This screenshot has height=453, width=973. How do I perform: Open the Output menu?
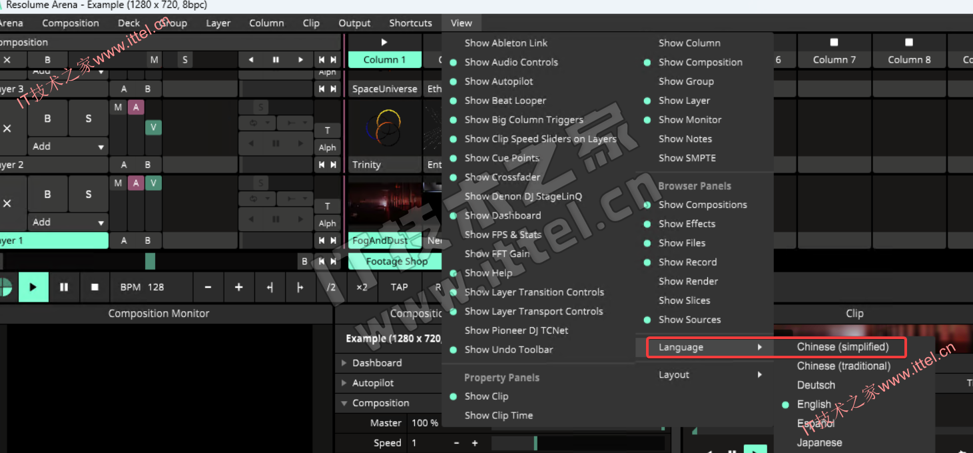point(354,23)
